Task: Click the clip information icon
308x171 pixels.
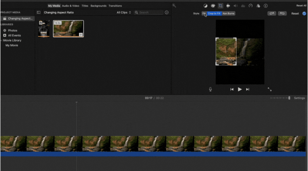Action: pyautogui.click(x=266, y=6)
